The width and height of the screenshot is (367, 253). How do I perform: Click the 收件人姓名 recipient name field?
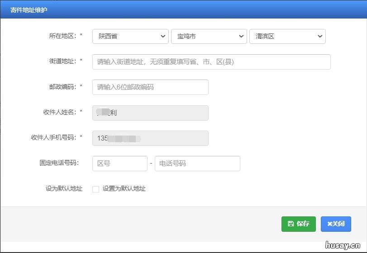(x=150, y=113)
